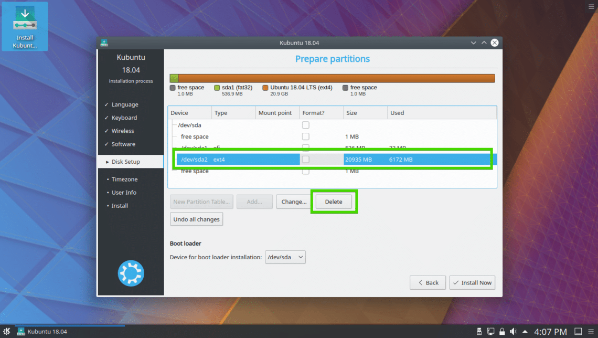Select the /dev/sda2 ext4 partition row
598x338 pixels.
coord(332,160)
